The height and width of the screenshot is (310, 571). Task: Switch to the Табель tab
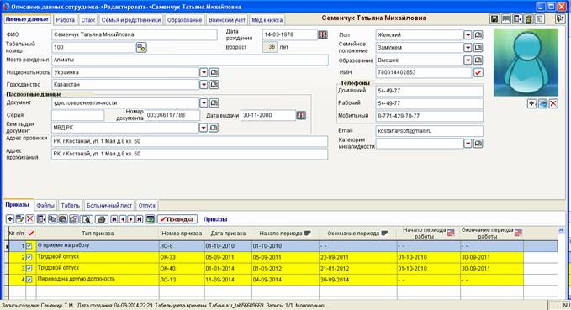pyautogui.click(x=70, y=205)
